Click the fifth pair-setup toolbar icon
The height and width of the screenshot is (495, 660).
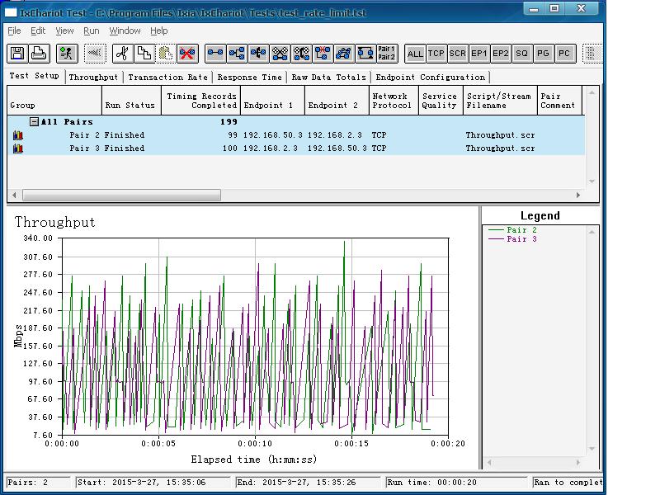[301, 54]
